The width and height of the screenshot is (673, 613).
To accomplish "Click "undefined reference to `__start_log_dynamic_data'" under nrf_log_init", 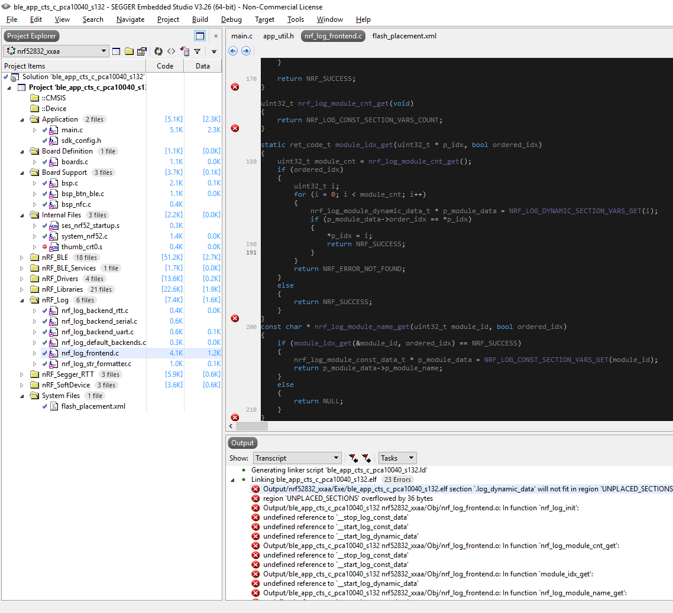I will [341, 536].
